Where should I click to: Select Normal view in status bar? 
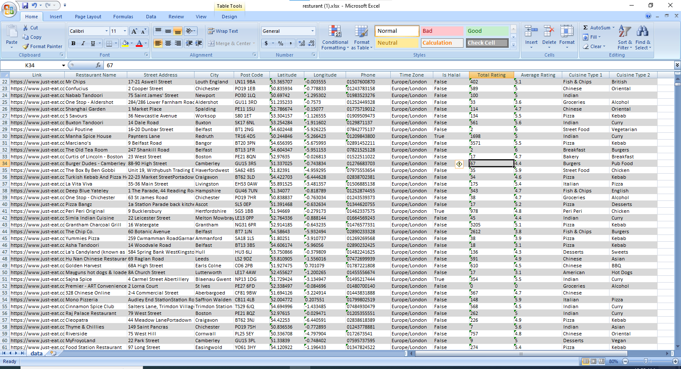point(586,361)
